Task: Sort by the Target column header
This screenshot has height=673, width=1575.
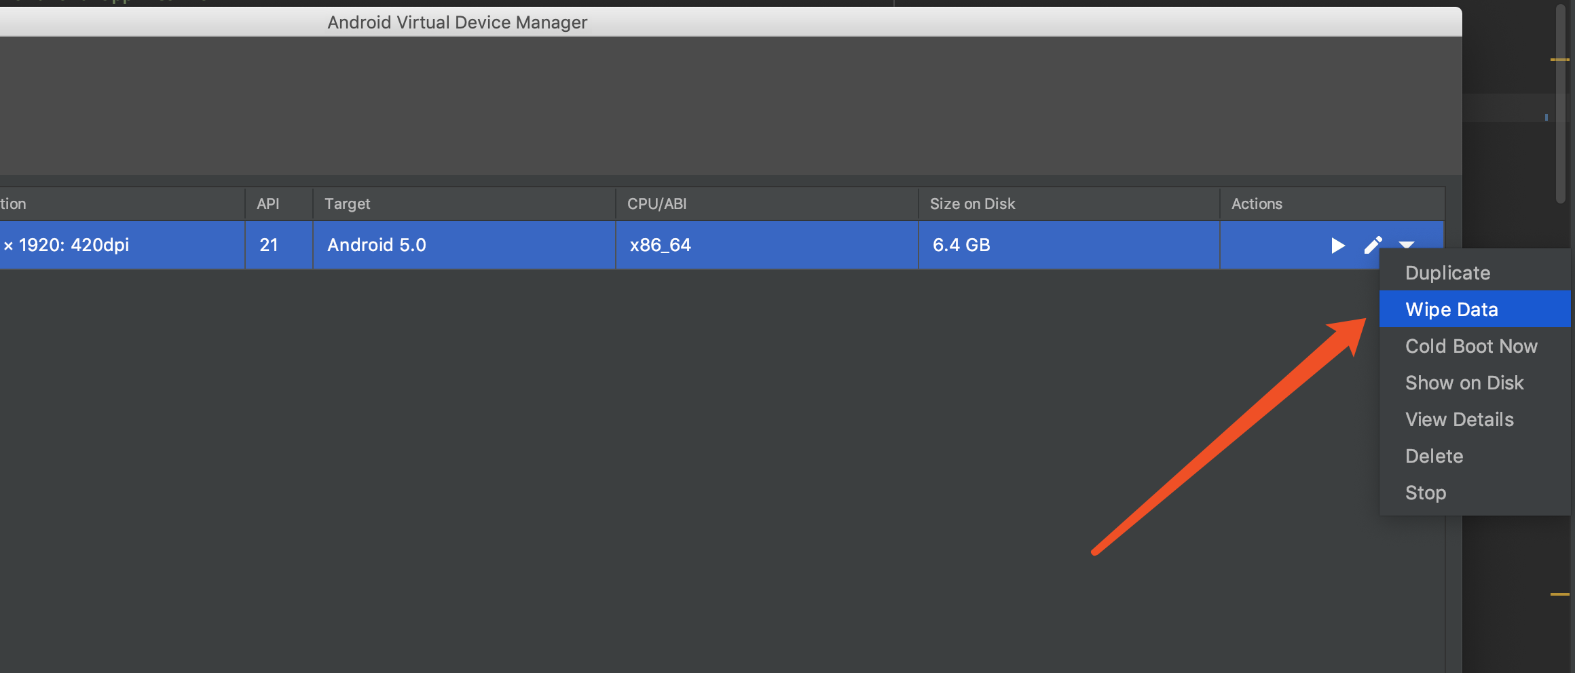Action: coord(464,204)
